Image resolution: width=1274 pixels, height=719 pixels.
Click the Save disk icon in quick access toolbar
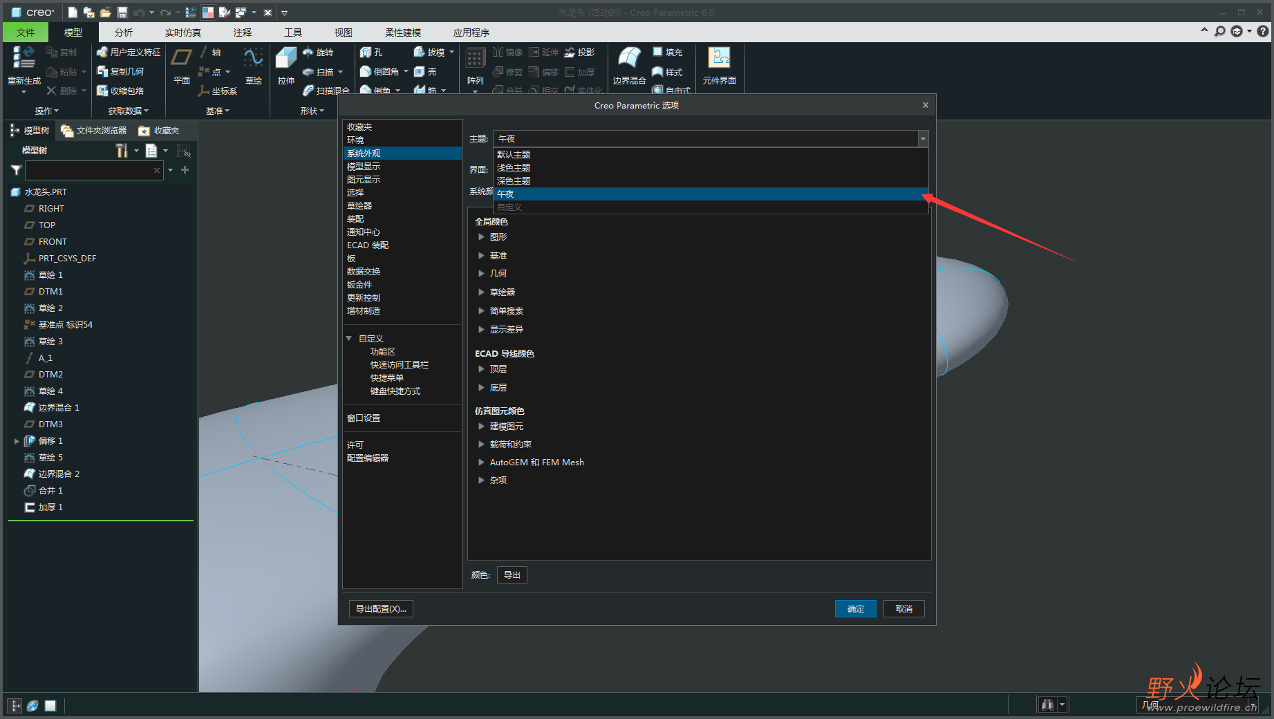click(122, 12)
